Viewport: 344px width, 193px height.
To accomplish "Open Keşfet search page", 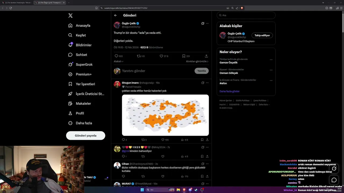I will coord(77,35).
